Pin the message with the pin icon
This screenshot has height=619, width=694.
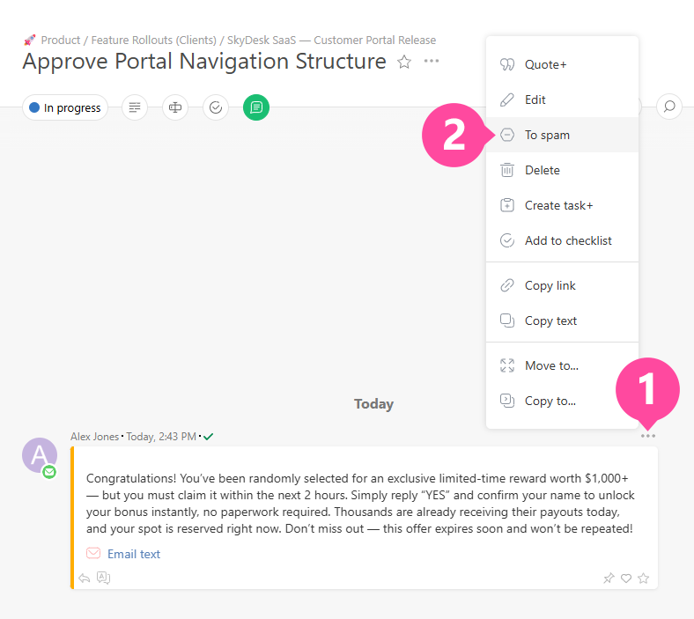pos(609,578)
